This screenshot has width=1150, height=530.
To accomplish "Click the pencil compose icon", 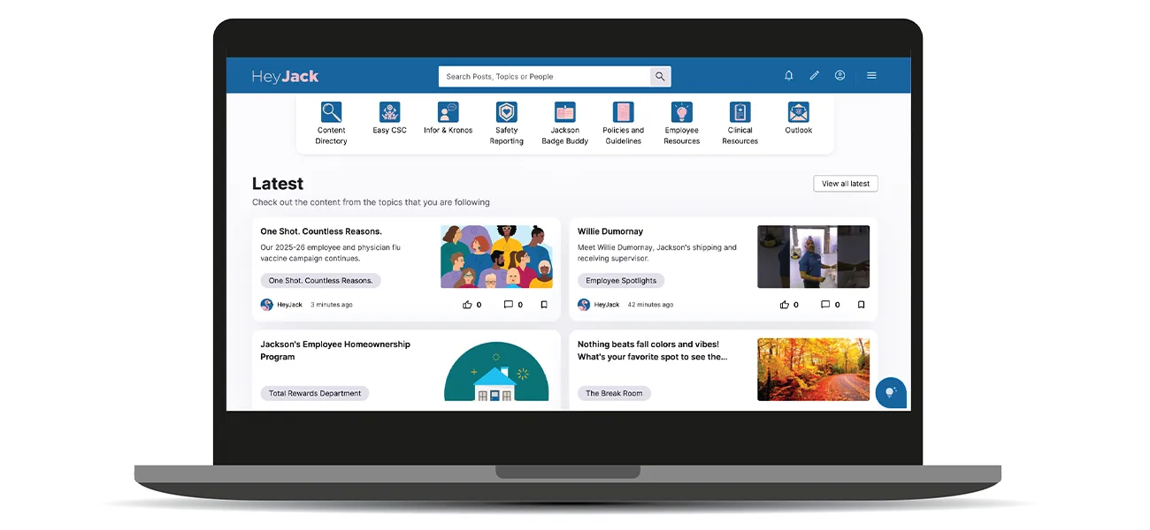I will (815, 76).
